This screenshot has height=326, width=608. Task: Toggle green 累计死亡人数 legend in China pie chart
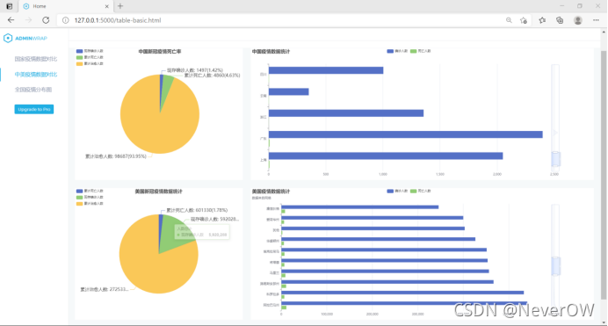point(90,57)
